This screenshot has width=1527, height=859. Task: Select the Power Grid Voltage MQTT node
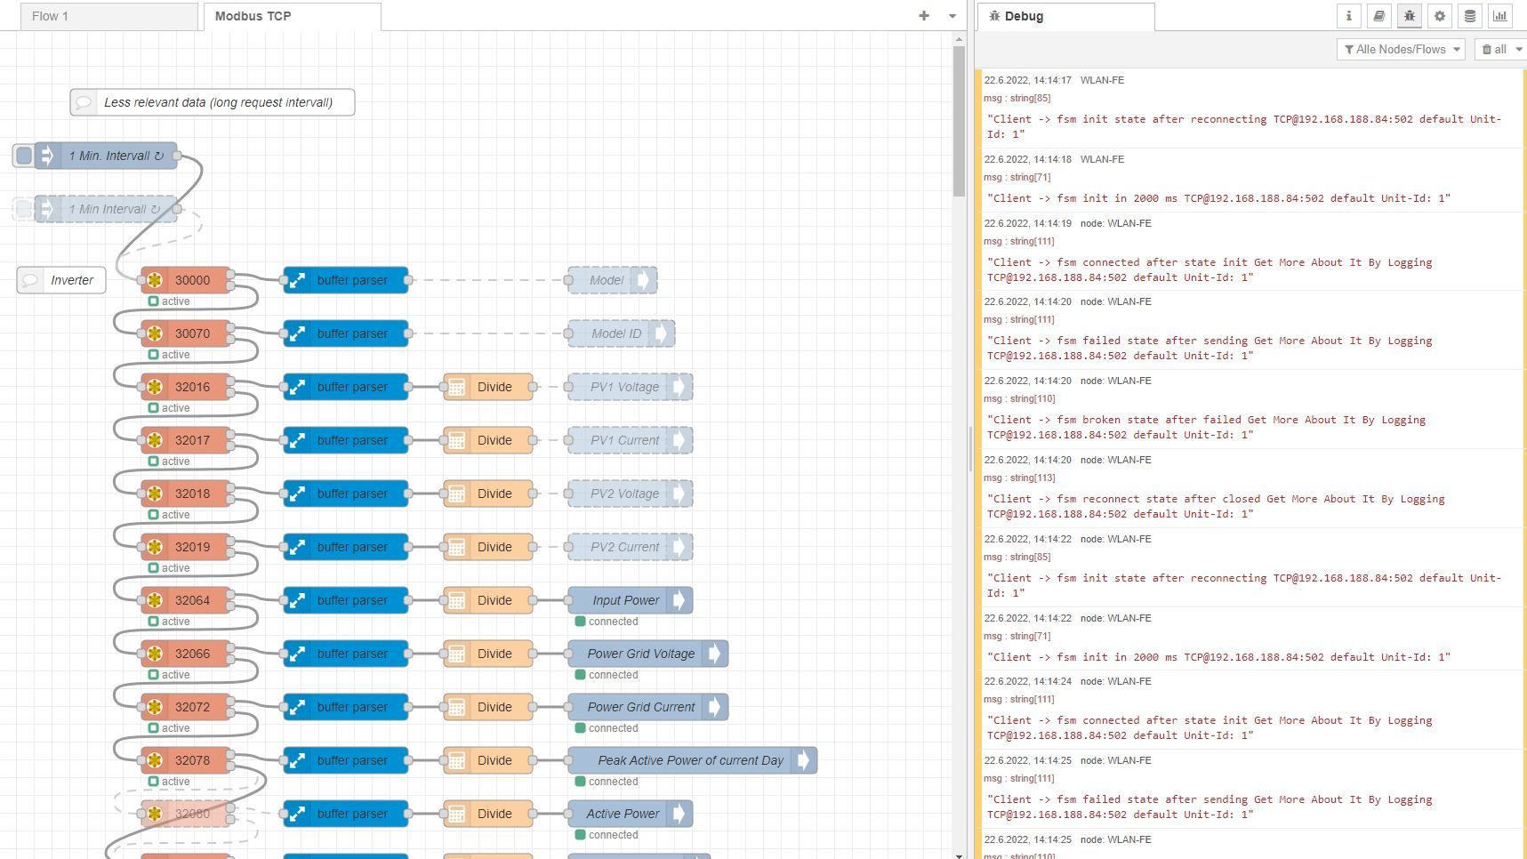click(x=648, y=654)
